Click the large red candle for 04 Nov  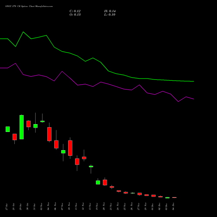pyautogui.click(x=49, y=134)
